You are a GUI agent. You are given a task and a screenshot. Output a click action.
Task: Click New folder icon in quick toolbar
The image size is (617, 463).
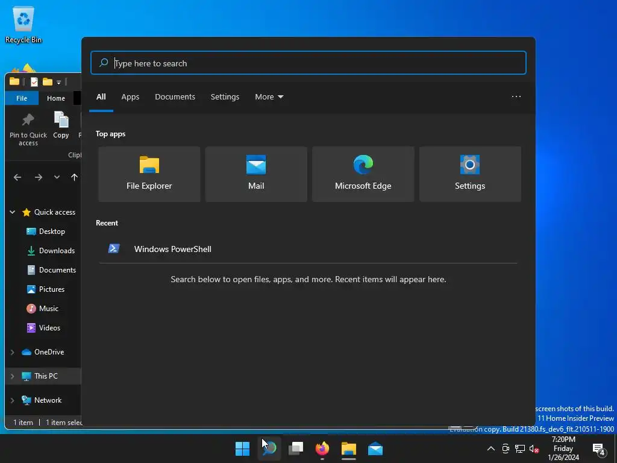click(48, 81)
